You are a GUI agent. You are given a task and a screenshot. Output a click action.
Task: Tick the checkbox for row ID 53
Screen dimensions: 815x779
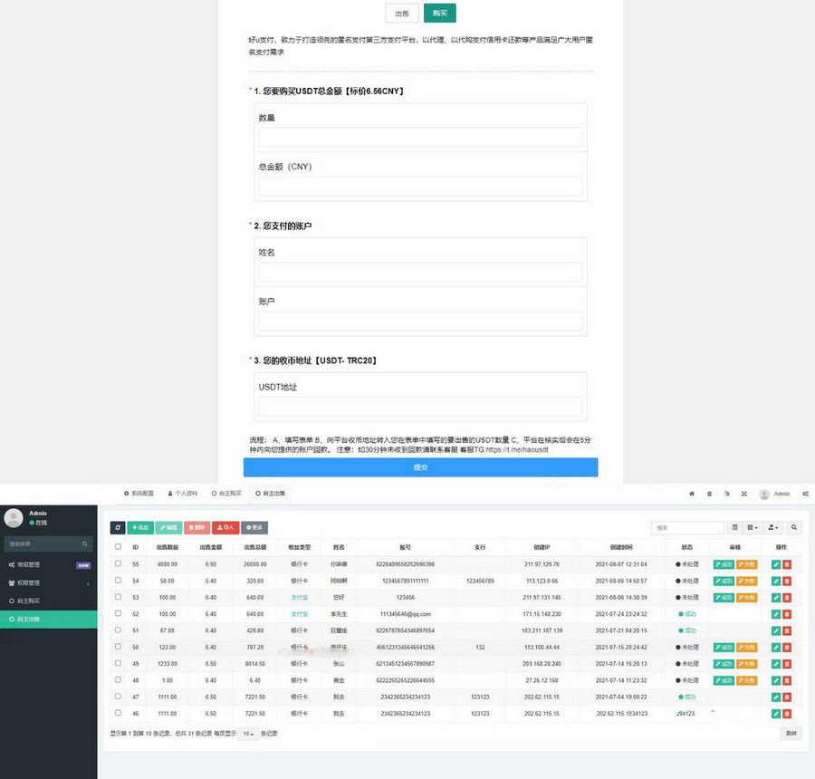point(118,598)
